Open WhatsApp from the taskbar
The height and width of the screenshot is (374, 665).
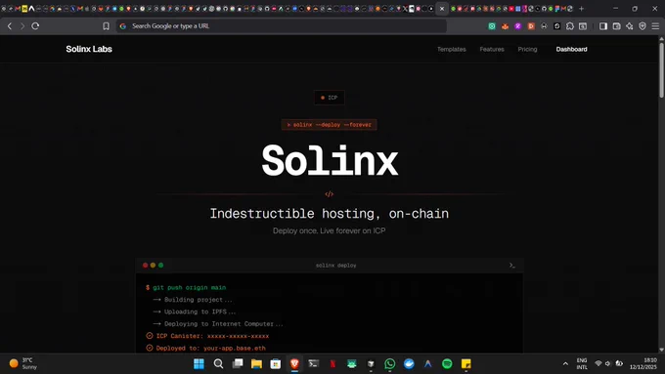[x=390, y=364]
